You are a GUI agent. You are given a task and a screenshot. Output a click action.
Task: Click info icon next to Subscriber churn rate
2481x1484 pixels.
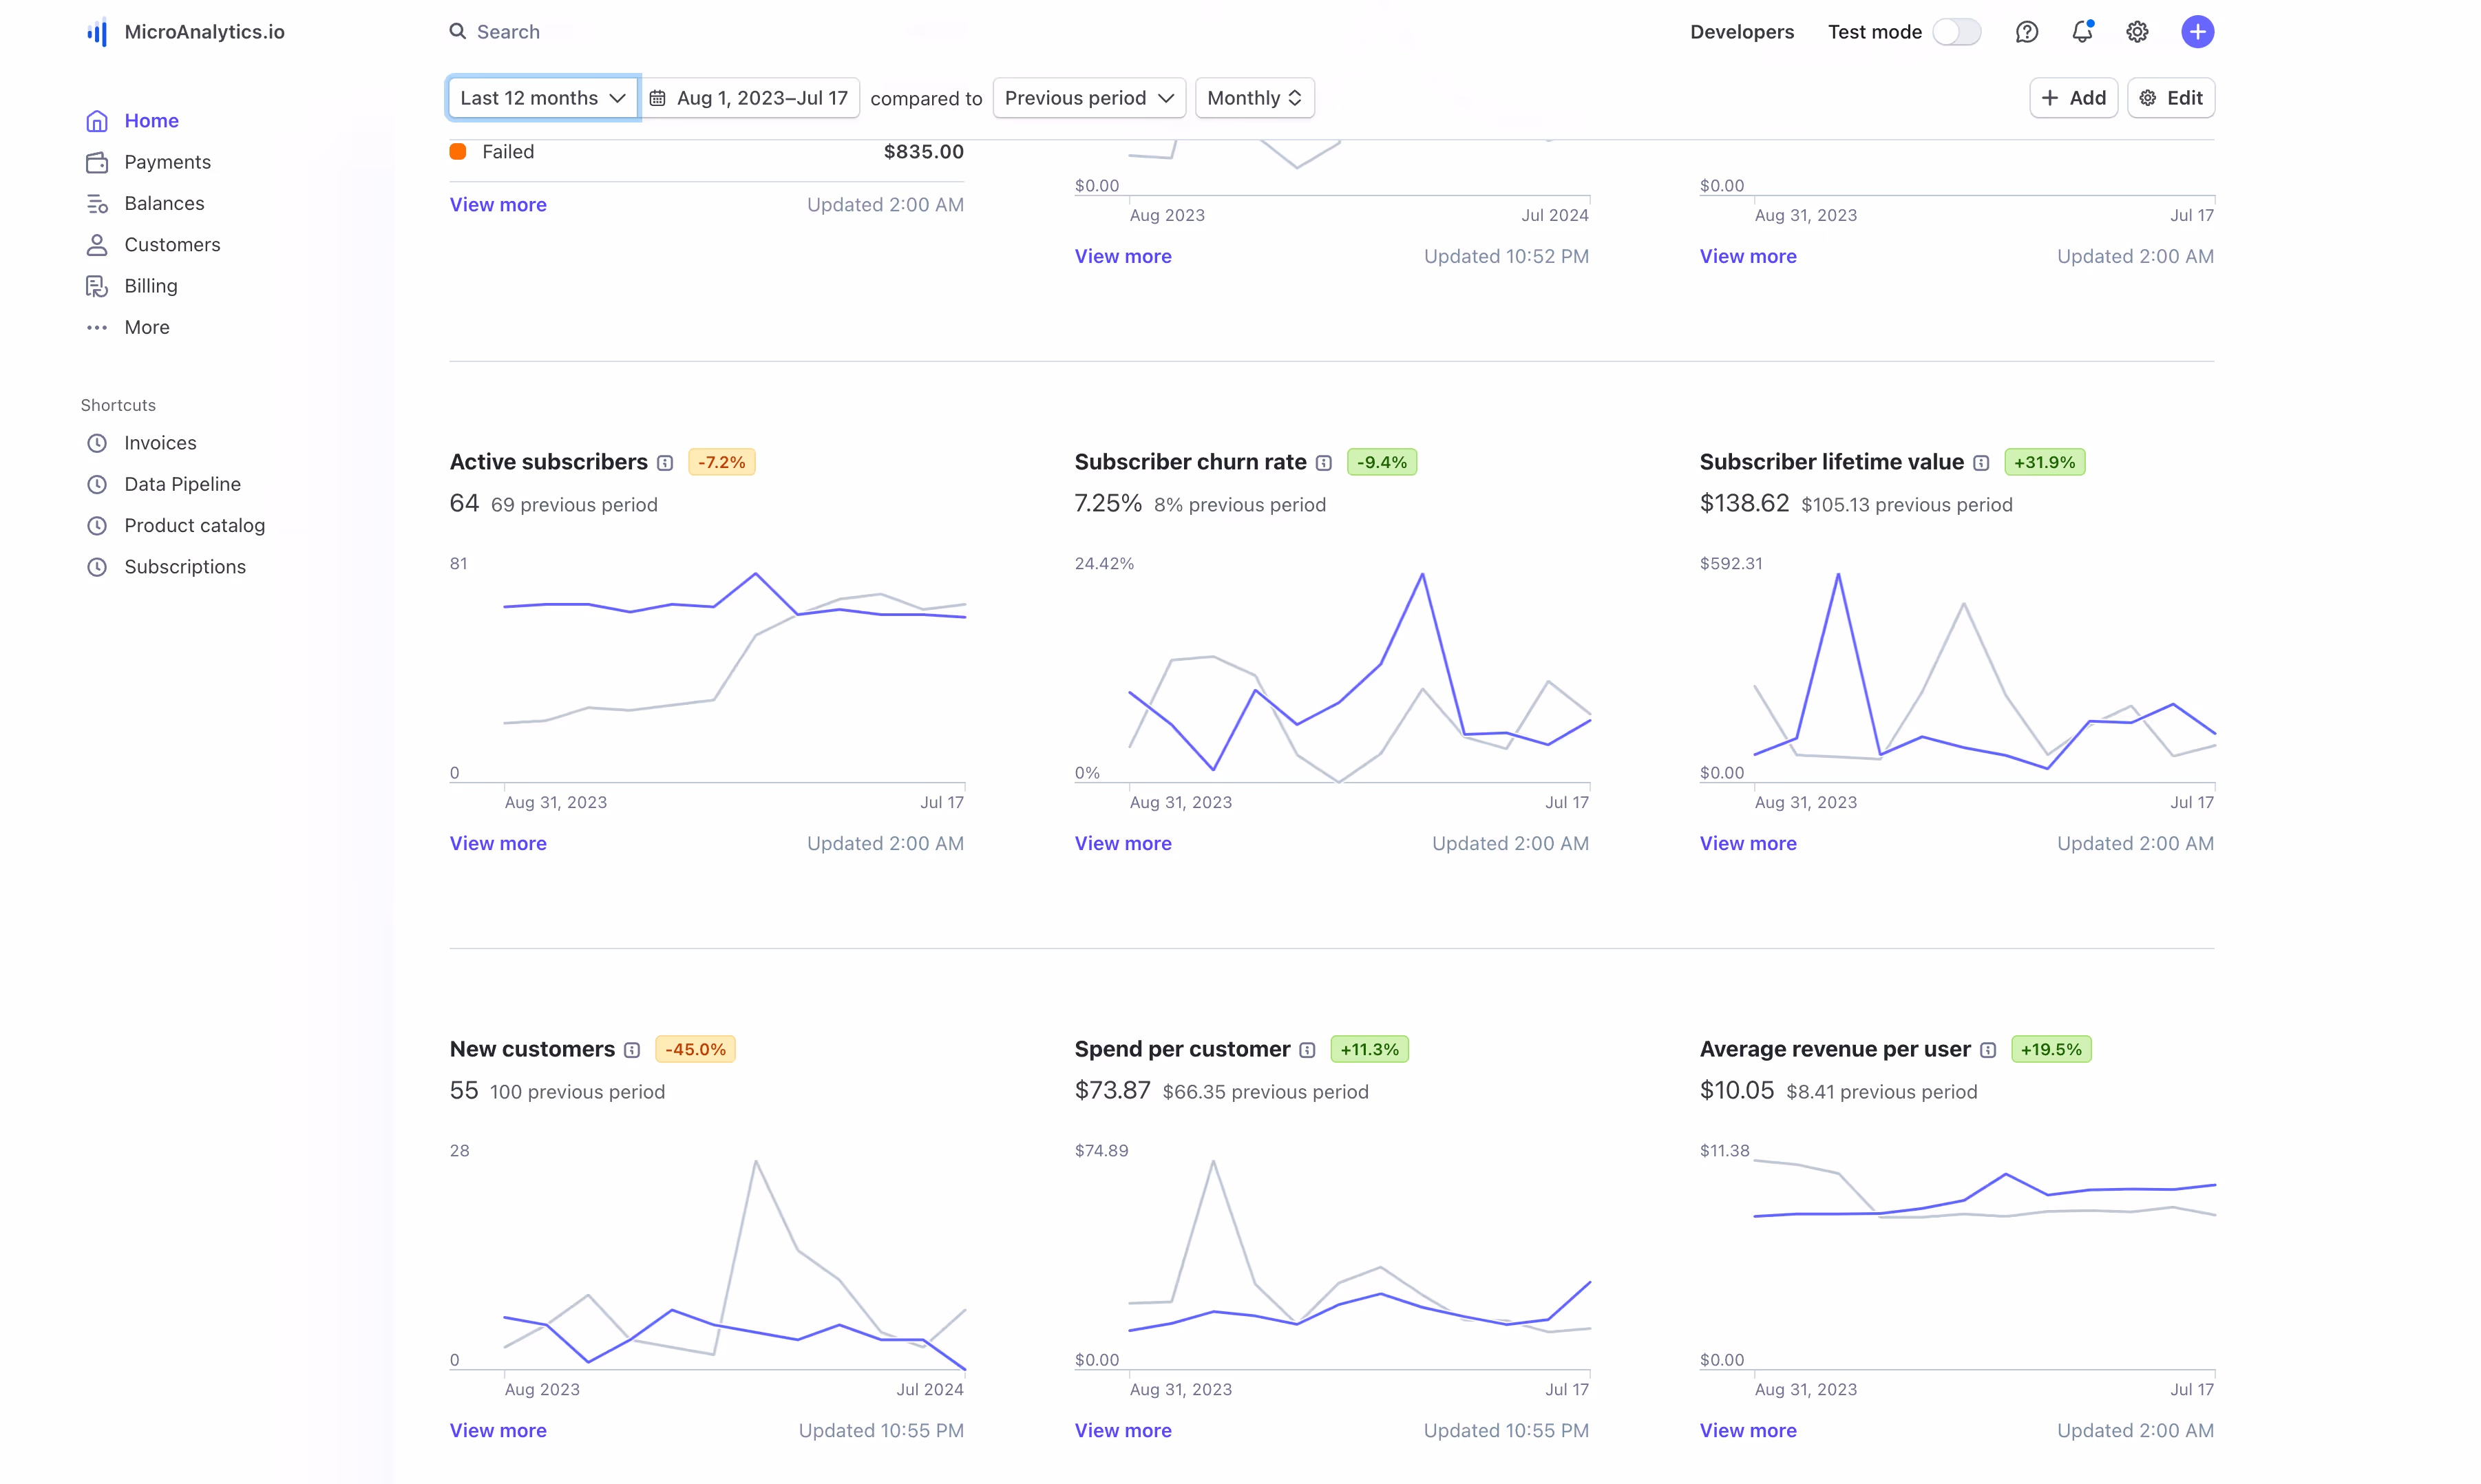1323,463
